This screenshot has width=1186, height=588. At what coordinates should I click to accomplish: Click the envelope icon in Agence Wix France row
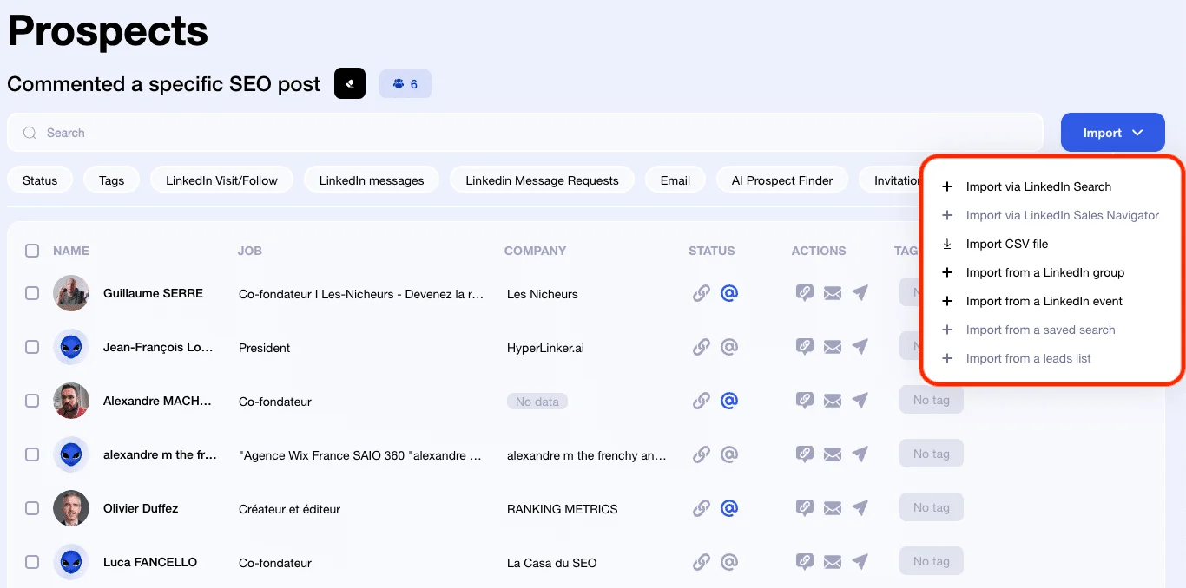[833, 455]
